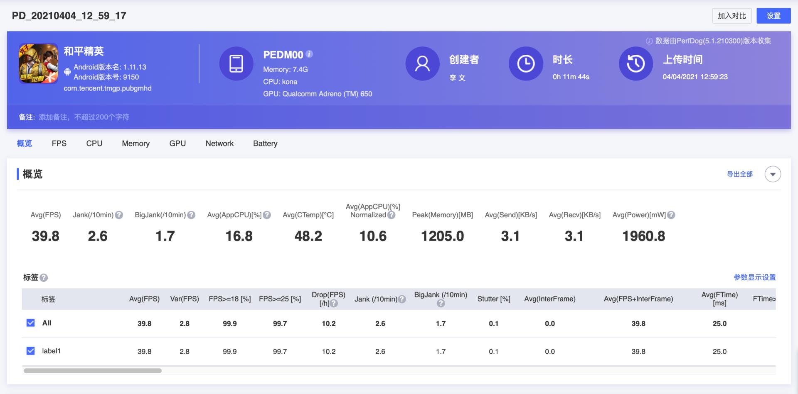Open help icon next to Avg(AppCPU)[%]
Viewport: 798px width, 394px height.
pos(267,215)
